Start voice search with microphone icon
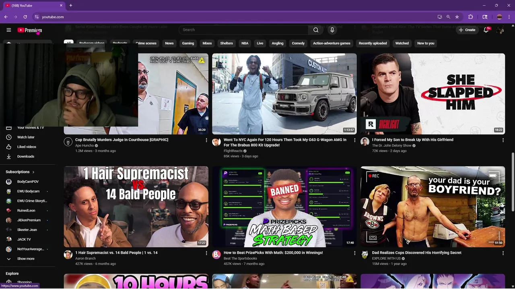The image size is (515, 289). pyautogui.click(x=332, y=30)
